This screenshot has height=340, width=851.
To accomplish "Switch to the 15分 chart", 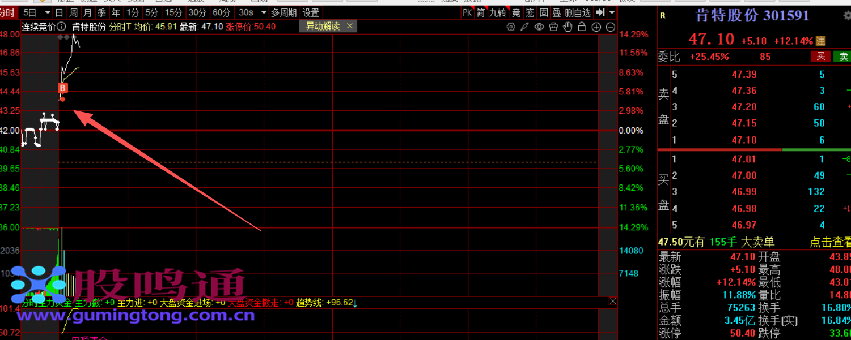I will [173, 12].
